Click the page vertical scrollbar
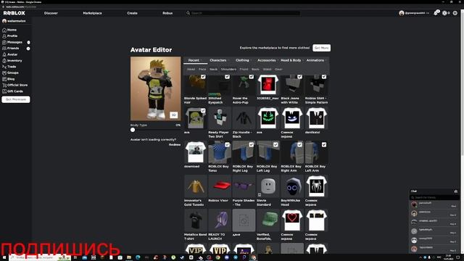 [x=462, y=130]
